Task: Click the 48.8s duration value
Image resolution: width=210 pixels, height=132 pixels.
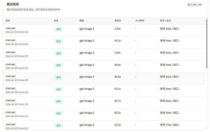Action: tap(117, 65)
